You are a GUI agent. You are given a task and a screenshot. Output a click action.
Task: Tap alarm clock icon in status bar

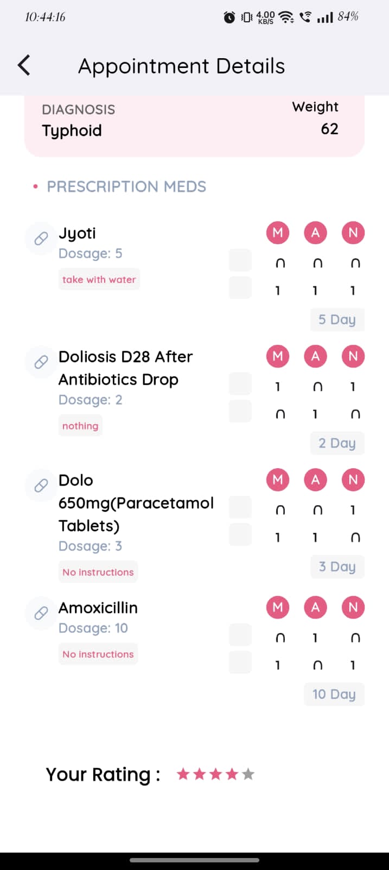point(229,17)
